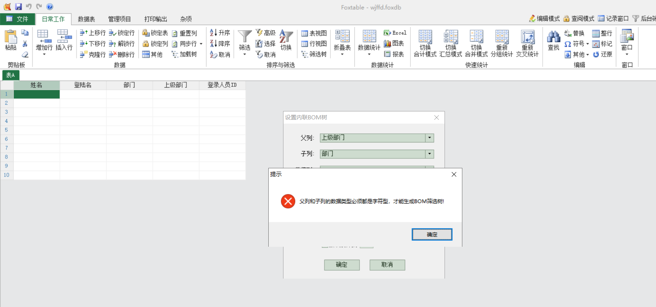Click the Add Row (增加行) icon
Viewport: 656px width, 307px height.
point(44,37)
